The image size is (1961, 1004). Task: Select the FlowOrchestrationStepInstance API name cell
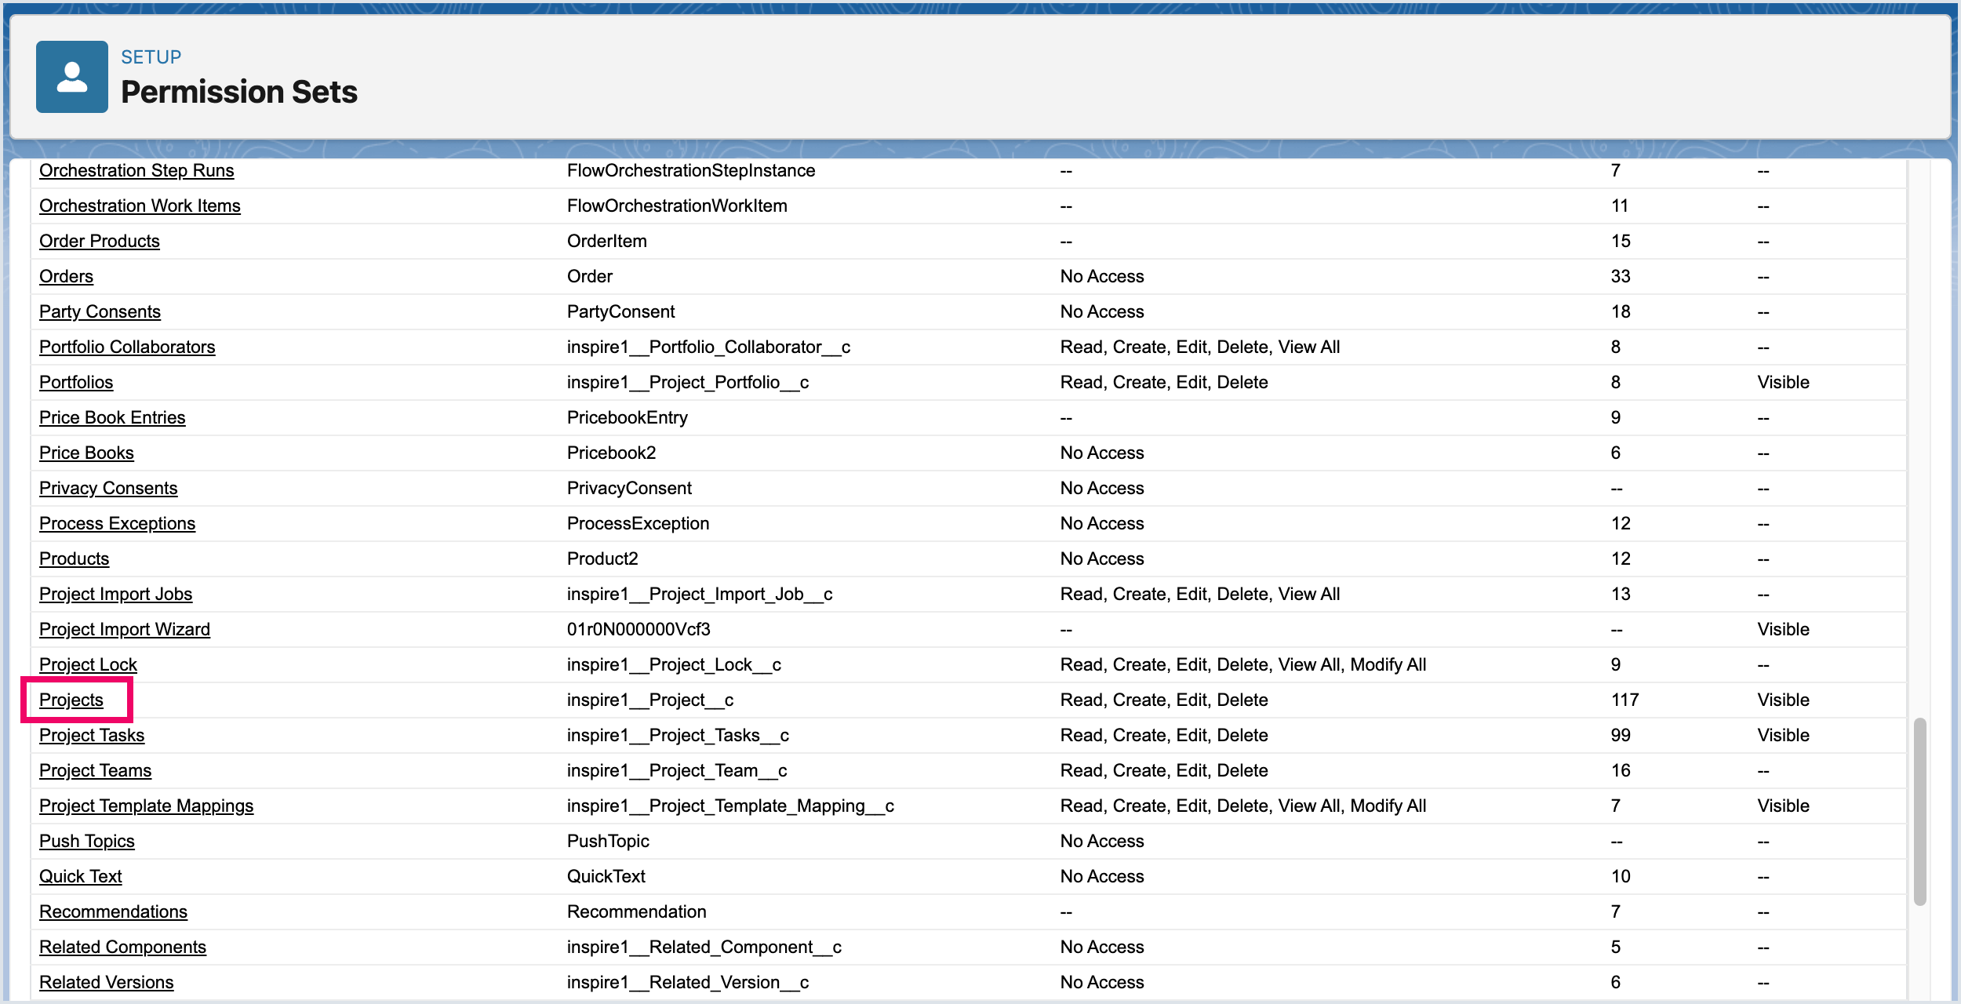point(691,170)
